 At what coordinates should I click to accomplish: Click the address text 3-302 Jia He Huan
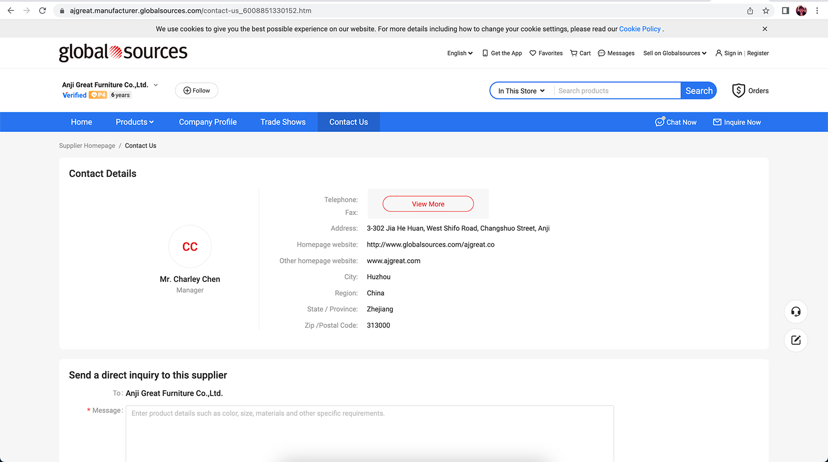pyautogui.click(x=458, y=228)
